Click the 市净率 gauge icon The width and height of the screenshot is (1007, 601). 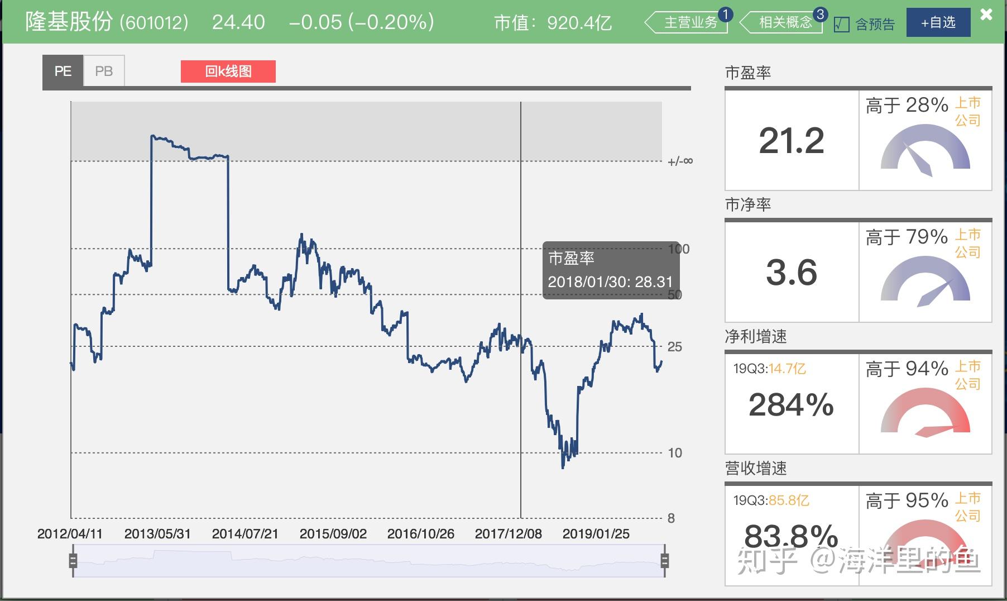(x=926, y=281)
